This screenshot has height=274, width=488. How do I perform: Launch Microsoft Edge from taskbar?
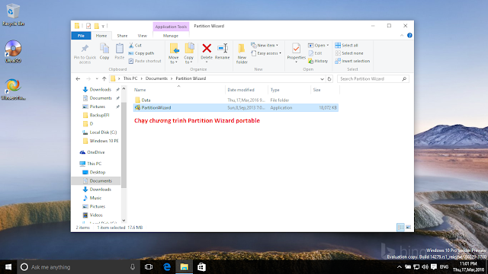pyautogui.click(x=167, y=267)
